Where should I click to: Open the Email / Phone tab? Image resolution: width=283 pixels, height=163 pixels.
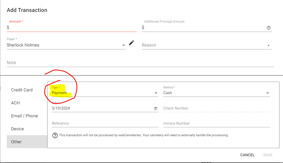pos(24,116)
